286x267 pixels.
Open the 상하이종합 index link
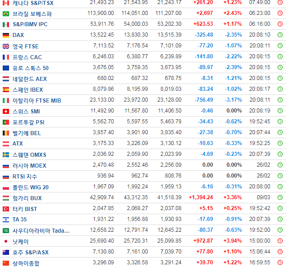pos(26,263)
